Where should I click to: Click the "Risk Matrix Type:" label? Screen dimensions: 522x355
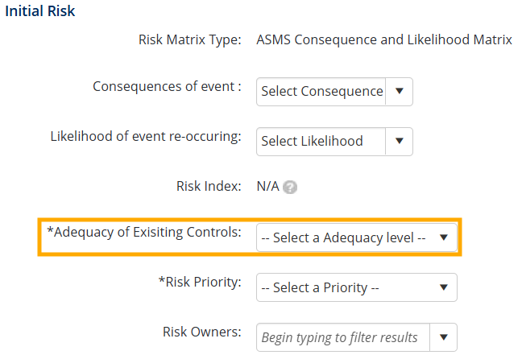pos(190,39)
